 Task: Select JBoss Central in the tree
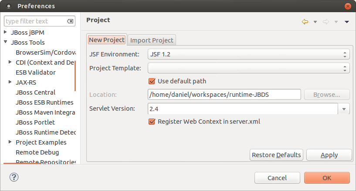[x=35, y=92]
